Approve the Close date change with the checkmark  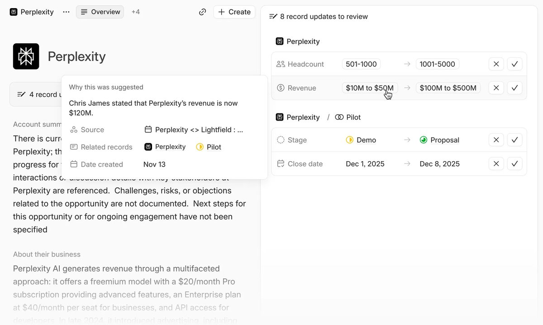[x=514, y=163]
